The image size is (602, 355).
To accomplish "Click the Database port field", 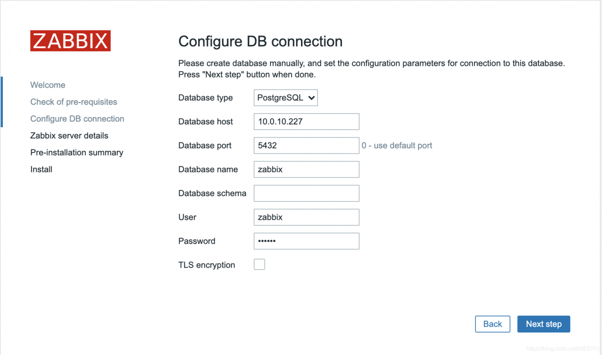I will 307,145.
